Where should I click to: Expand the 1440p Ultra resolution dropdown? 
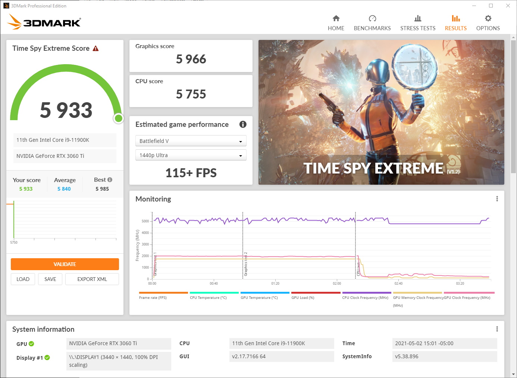(x=191, y=155)
